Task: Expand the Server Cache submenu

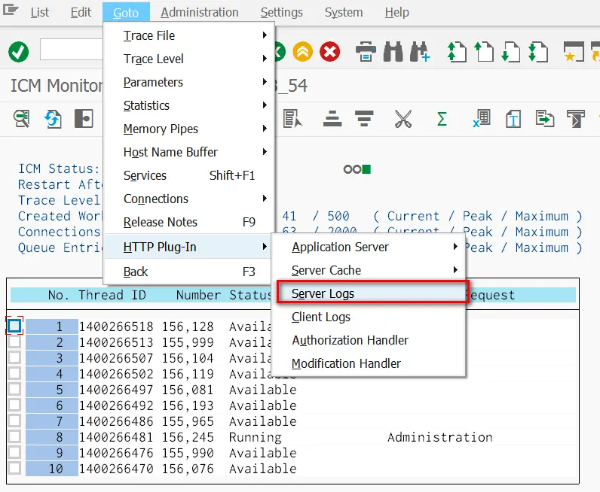Action: coord(370,270)
